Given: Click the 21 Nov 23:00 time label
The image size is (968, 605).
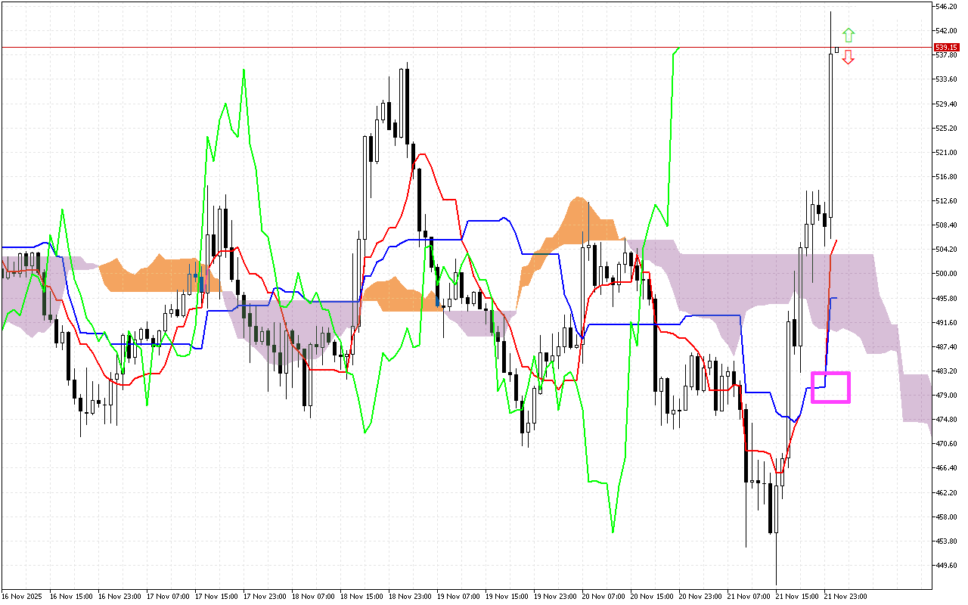Looking at the screenshot, I should (845, 596).
